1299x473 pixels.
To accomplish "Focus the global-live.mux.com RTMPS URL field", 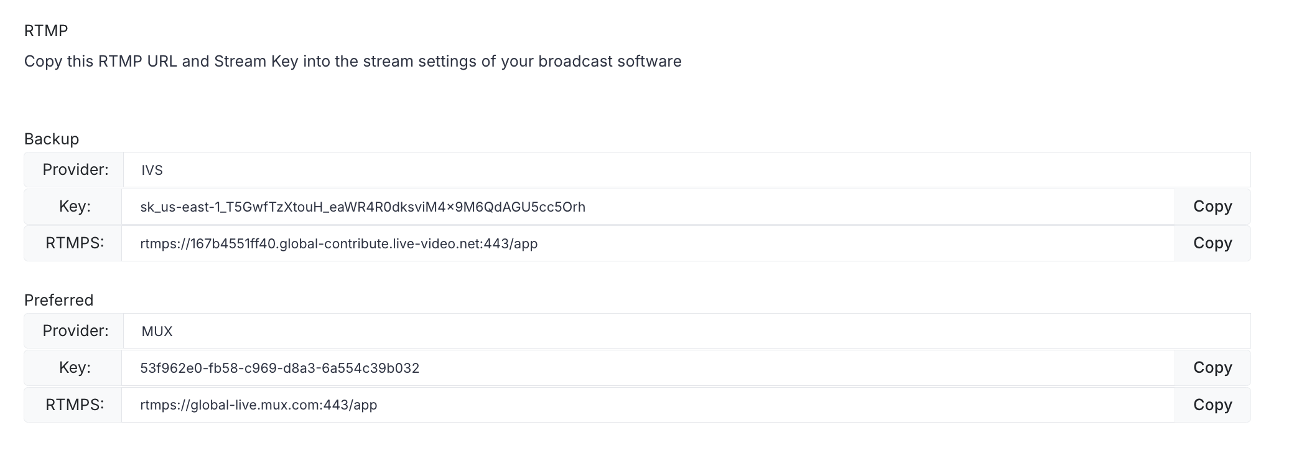I will pos(648,405).
